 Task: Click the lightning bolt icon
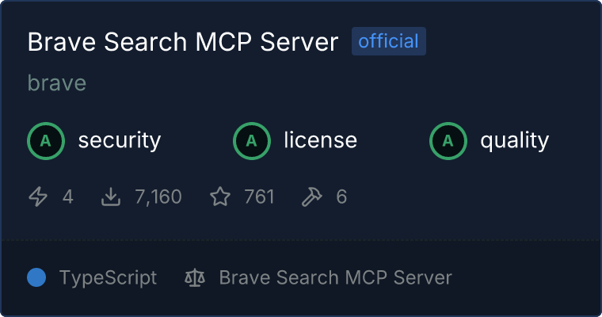(38, 197)
